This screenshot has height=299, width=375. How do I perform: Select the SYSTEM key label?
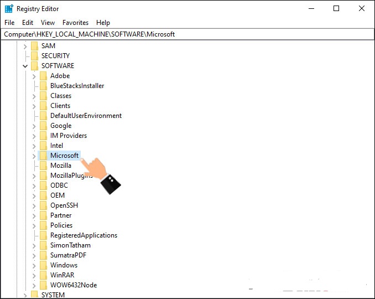53,295
